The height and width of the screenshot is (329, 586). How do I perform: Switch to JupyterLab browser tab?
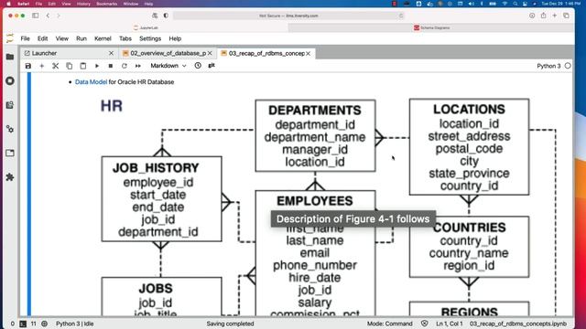point(146,27)
